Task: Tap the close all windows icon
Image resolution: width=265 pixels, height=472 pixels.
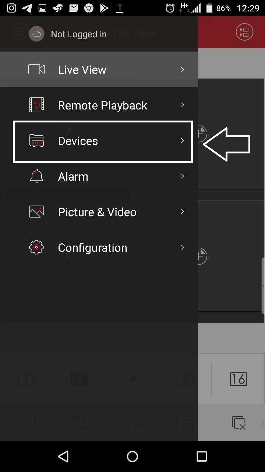Action: click(239, 423)
